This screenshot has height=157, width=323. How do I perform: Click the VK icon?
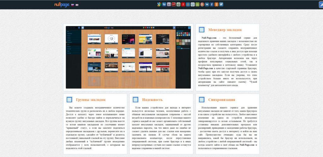(207, 4)
